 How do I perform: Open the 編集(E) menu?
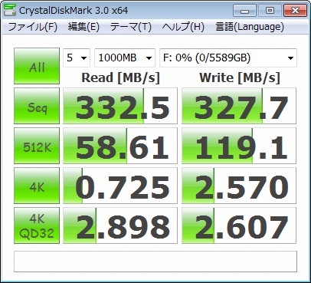pos(83,27)
